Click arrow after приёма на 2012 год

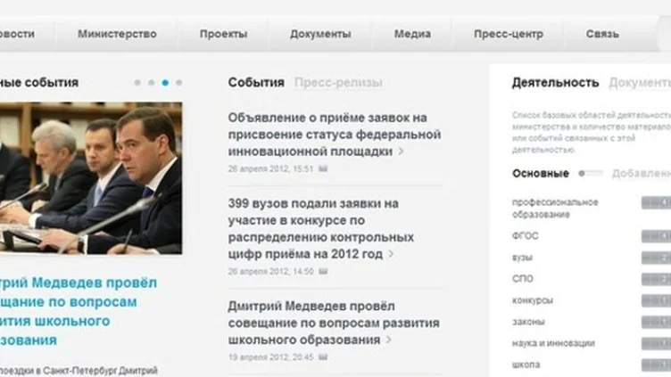tap(391, 254)
